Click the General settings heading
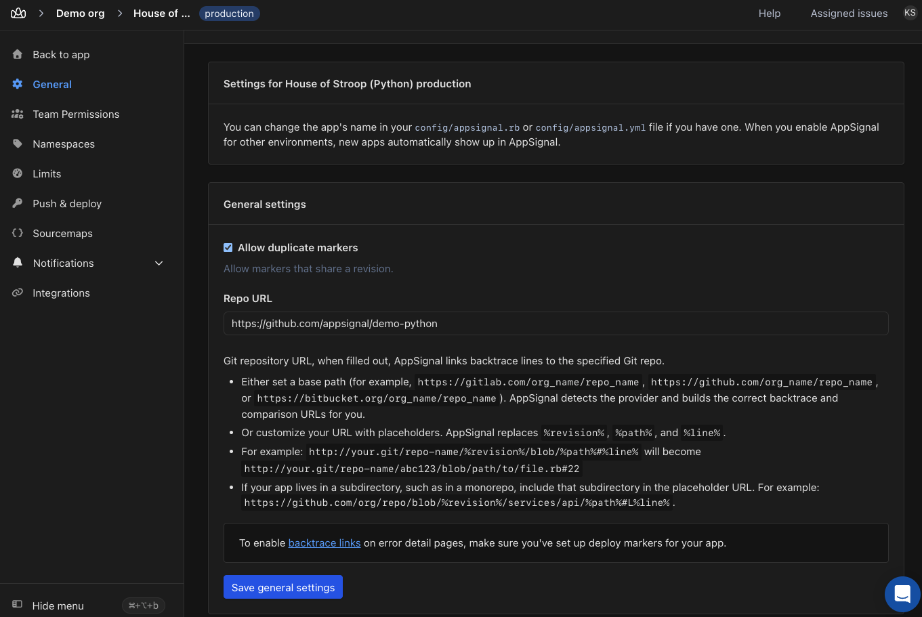This screenshot has width=922, height=617. [265, 204]
